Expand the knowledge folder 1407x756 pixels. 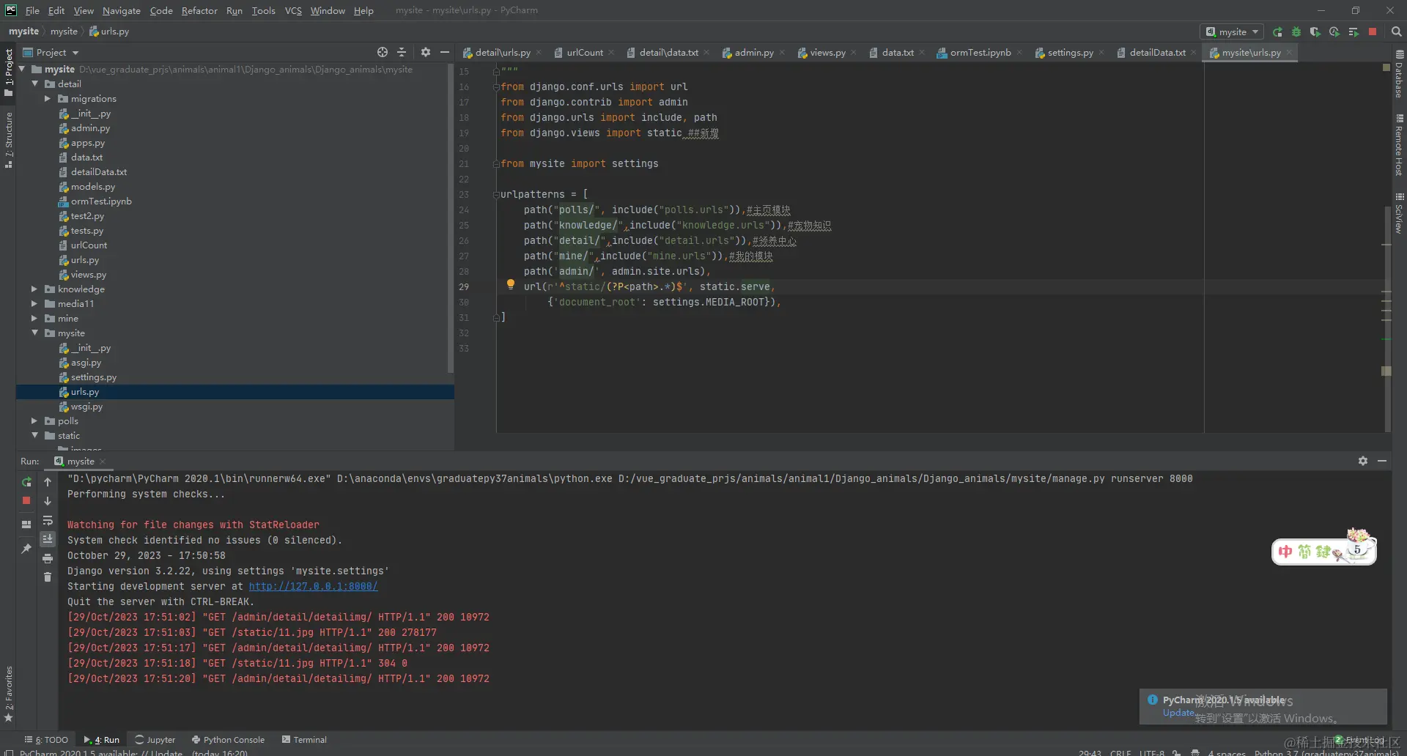click(34, 289)
